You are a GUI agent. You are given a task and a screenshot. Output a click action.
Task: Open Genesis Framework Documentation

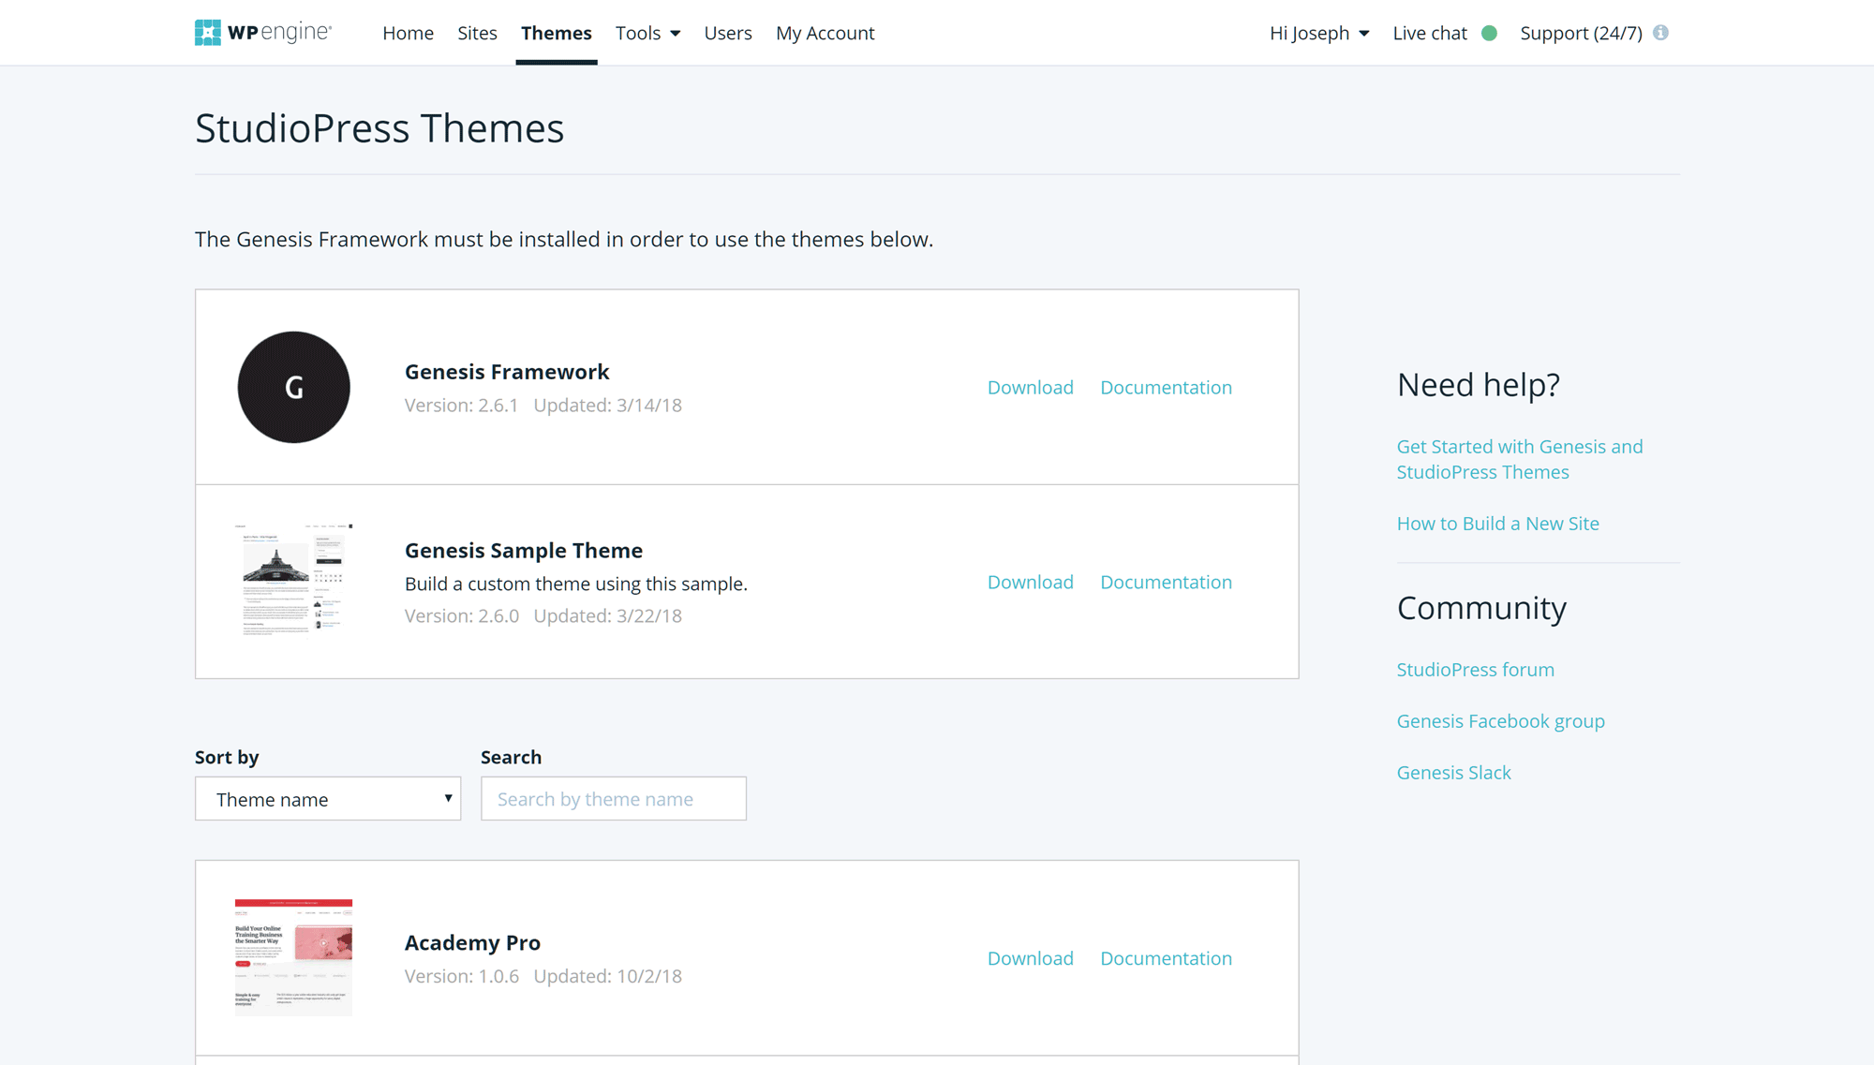click(x=1166, y=387)
